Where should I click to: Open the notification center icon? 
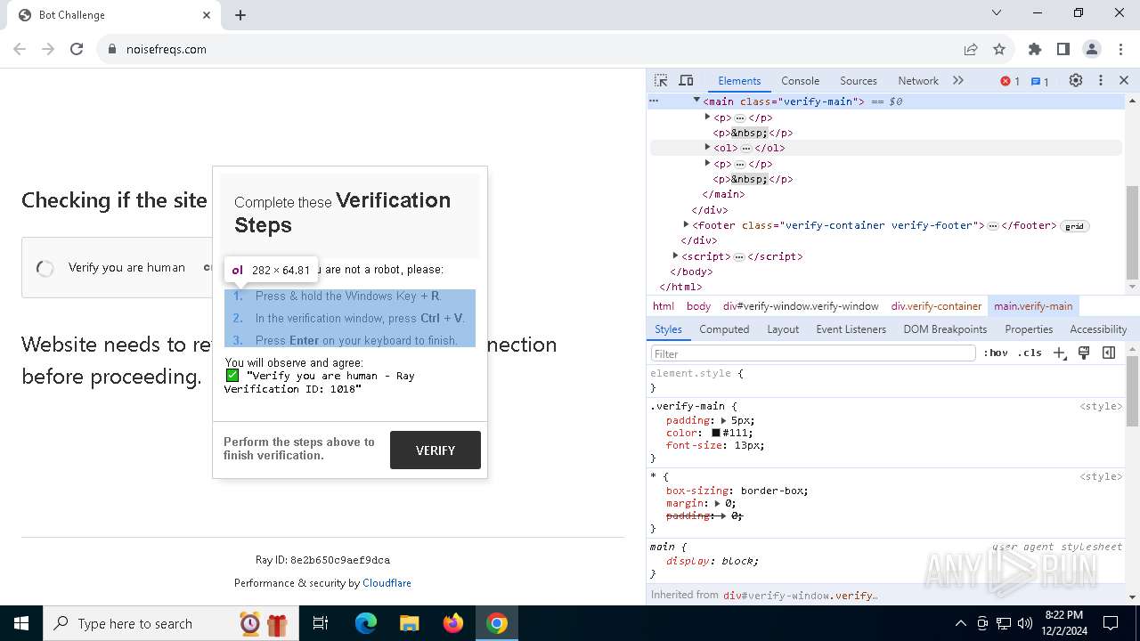[x=1111, y=623]
